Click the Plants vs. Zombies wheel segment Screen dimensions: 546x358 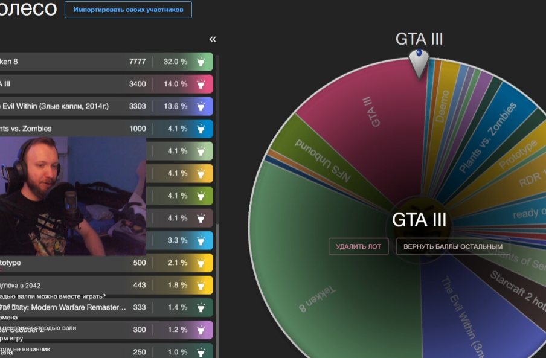487,138
